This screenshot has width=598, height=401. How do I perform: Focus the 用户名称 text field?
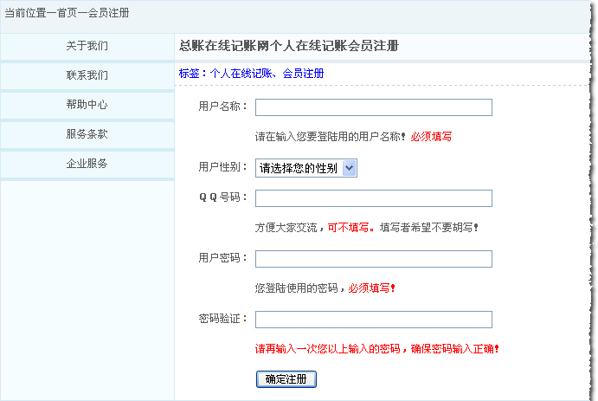374,107
